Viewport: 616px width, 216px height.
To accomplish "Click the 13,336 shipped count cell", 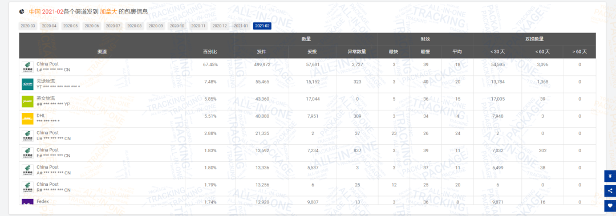I will point(262,168).
